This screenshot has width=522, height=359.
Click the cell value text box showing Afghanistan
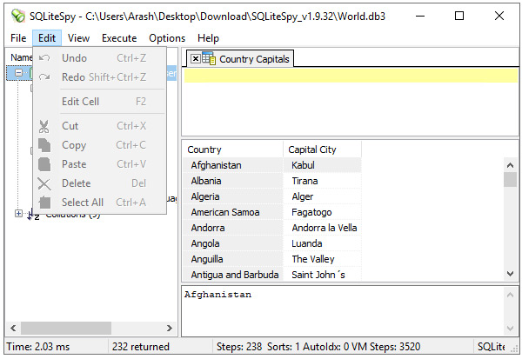click(342, 311)
